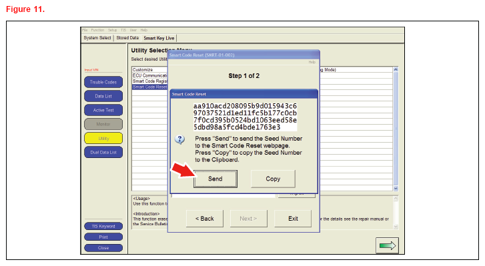Open Trouble Codes from the sidebar
Screen dimensions: 485x266
click(103, 82)
